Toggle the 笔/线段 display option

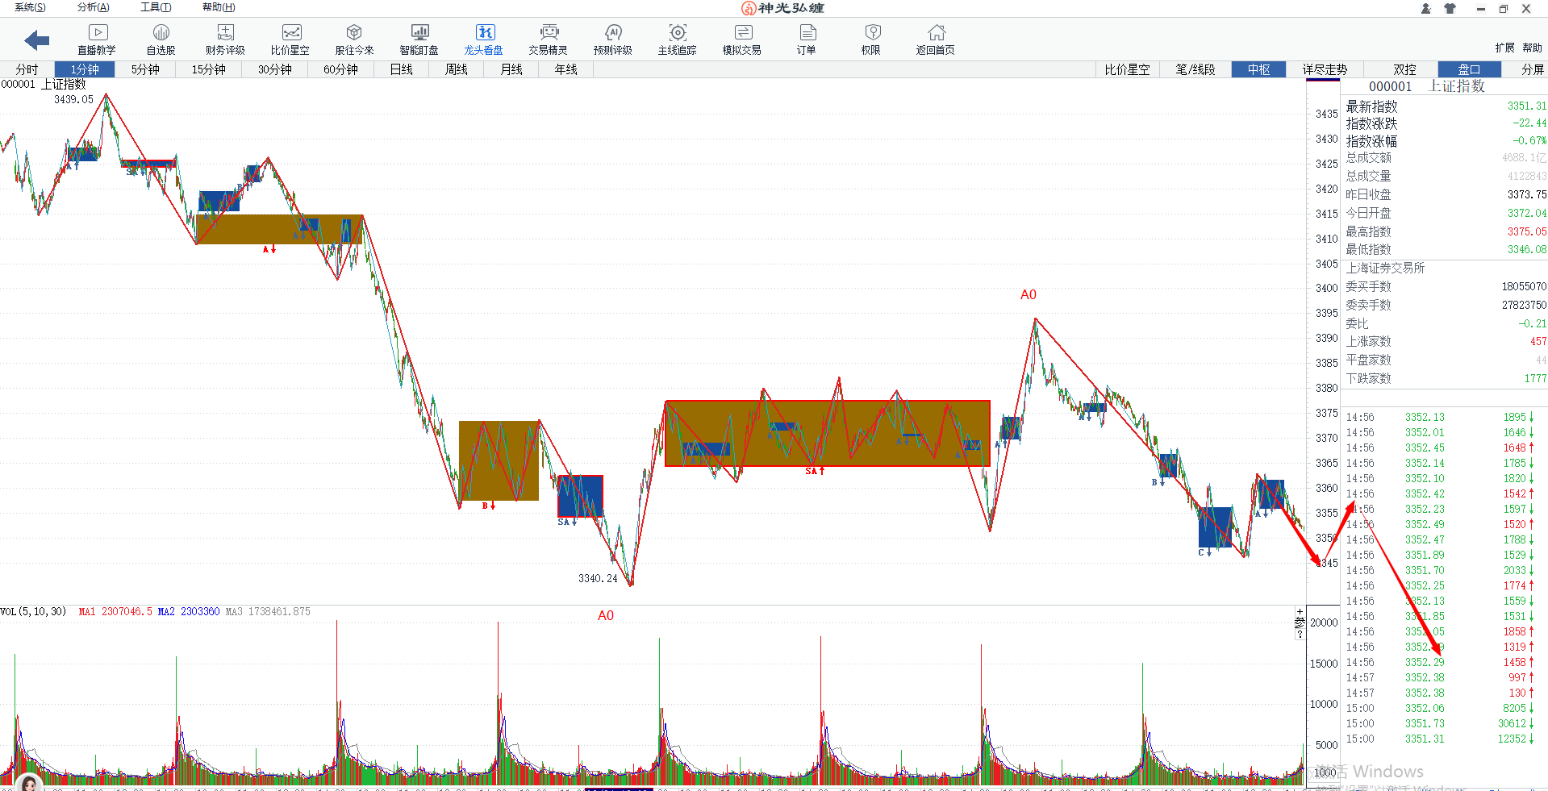tap(1195, 69)
